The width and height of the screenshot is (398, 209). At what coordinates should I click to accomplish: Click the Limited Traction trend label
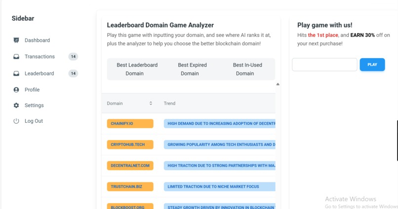pyautogui.click(x=220, y=187)
